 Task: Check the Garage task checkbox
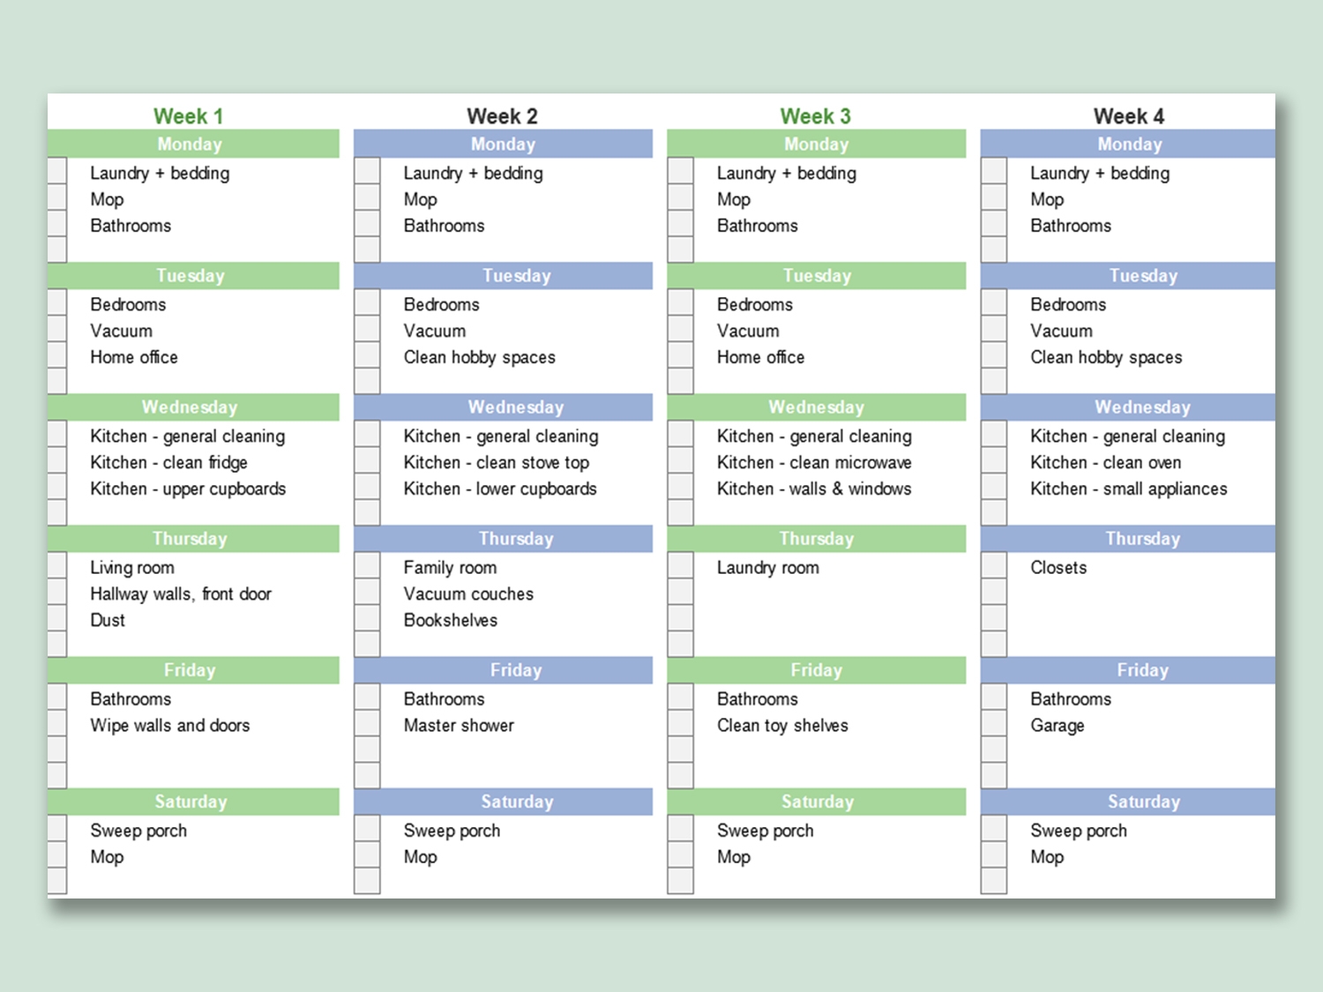tap(993, 724)
